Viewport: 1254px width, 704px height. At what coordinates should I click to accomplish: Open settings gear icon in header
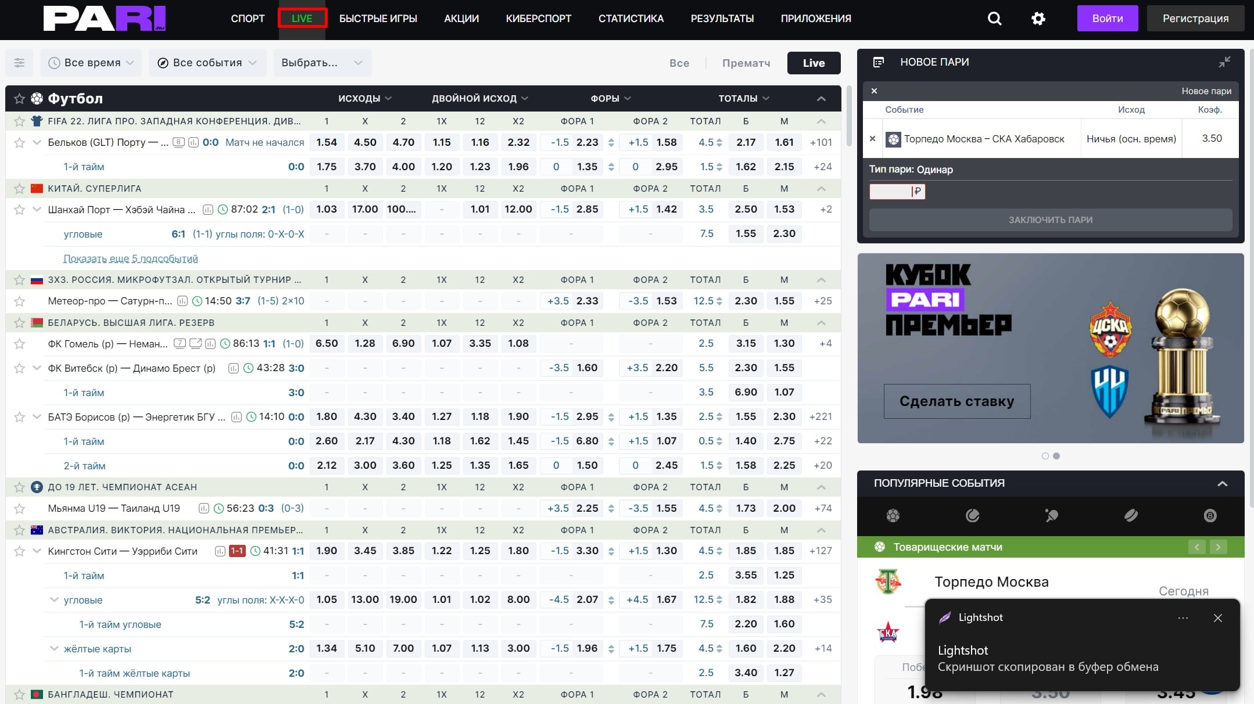(1038, 19)
